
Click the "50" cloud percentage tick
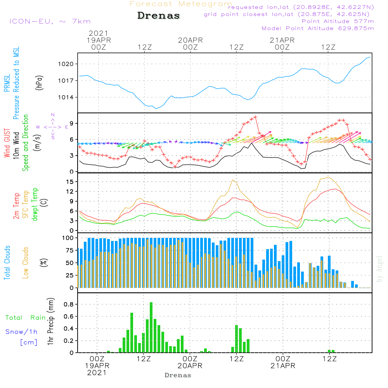70,263
